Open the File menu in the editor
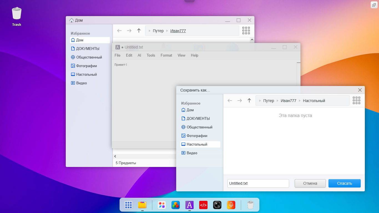 [x=118, y=55]
